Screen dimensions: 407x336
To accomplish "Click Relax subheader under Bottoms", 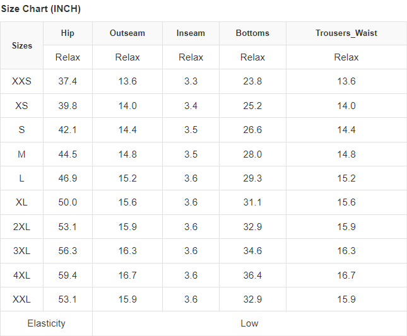I will tap(252, 57).
